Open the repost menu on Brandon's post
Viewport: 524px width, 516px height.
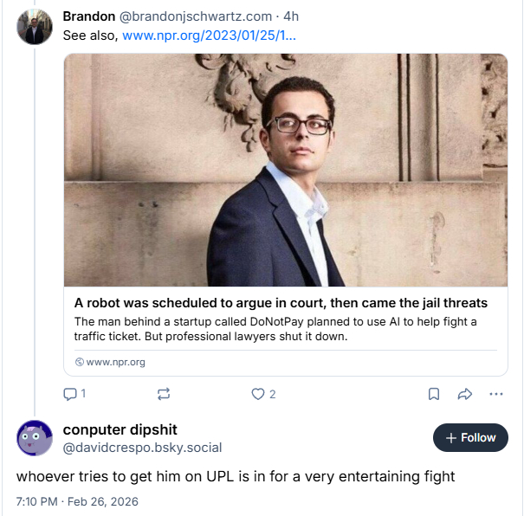point(163,394)
